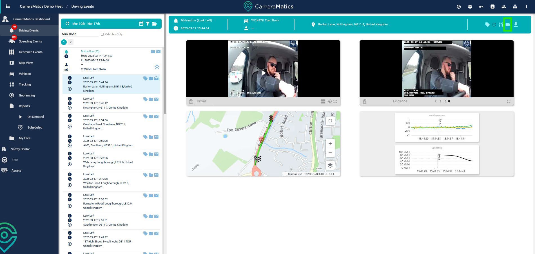Image resolution: width=535 pixels, height=254 pixels.
Task: Open the Driver camera selector dropdown
Action: click(x=201, y=101)
